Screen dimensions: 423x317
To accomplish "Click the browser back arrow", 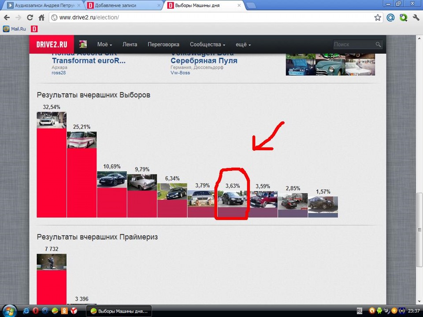I will [7, 18].
